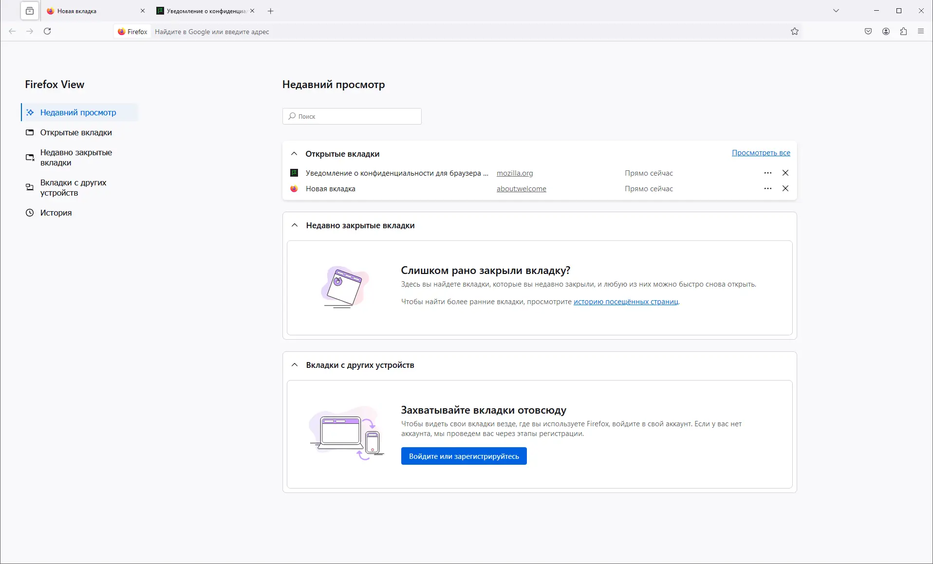Open Firefox View from the tab strip
This screenshot has width=933, height=564.
29,11
